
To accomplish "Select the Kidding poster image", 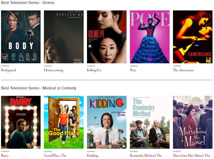I will pos(107,122).
